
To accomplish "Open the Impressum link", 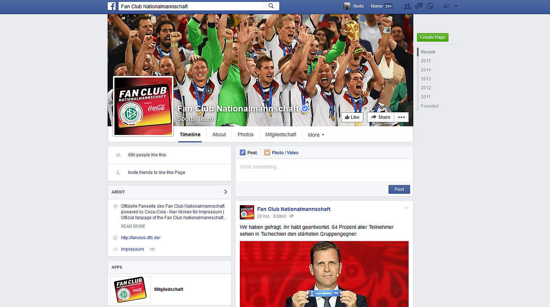I will pyautogui.click(x=132, y=249).
